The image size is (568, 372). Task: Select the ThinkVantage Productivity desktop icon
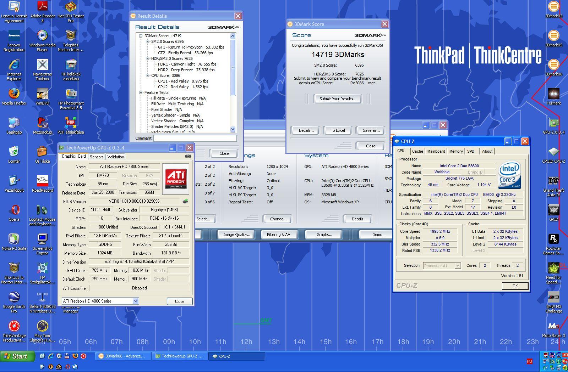14,332
